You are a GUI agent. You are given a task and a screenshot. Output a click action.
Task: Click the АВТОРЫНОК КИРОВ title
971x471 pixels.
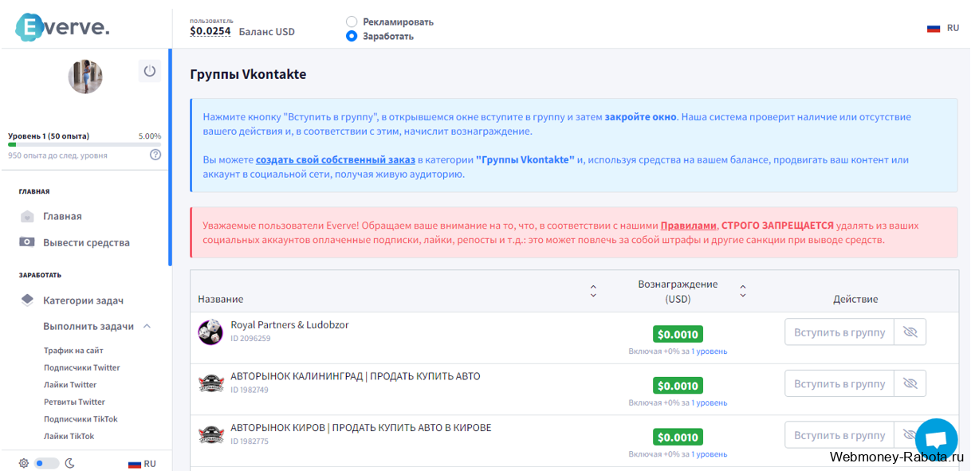[x=360, y=427]
